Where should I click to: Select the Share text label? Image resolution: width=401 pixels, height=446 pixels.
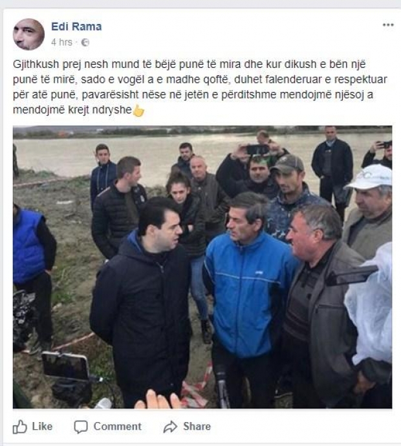[197, 427]
